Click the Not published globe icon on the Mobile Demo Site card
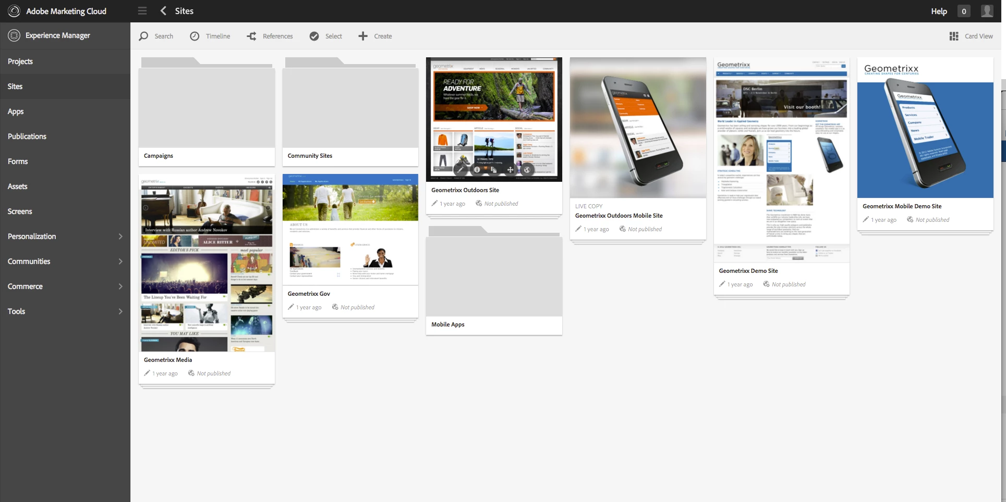 (911, 219)
